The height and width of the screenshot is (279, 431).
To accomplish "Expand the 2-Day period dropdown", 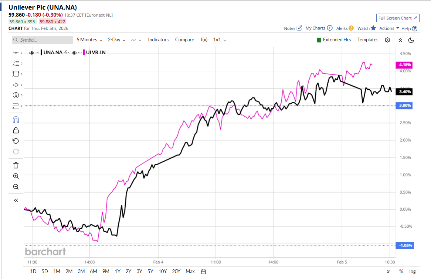I will click(116, 40).
